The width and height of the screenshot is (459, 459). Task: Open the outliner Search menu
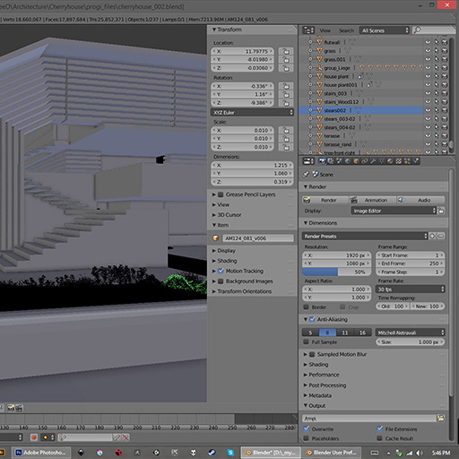pos(346,30)
